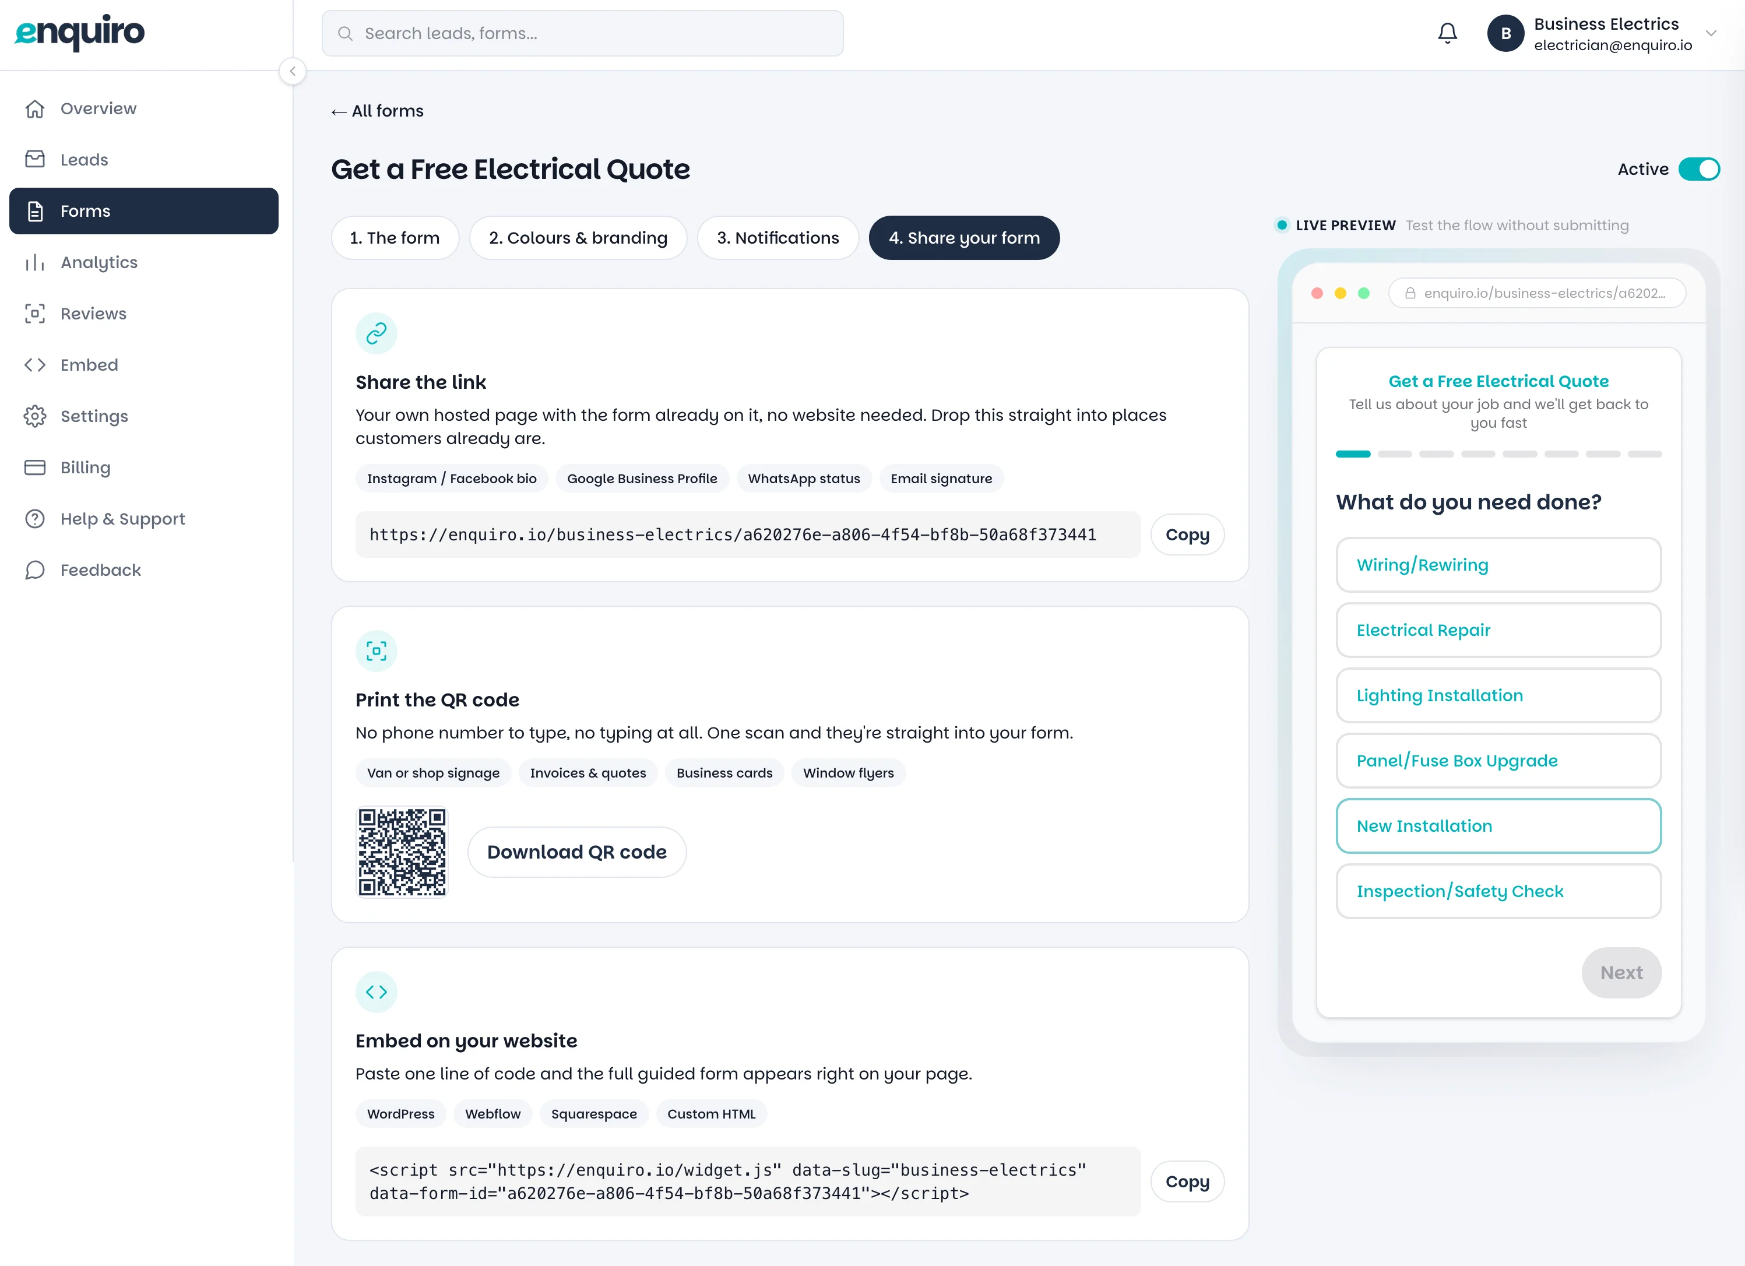Select the Wiring/Rewiring option in preview
The width and height of the screenshot is (1745, 1266).
(1498, 565)
